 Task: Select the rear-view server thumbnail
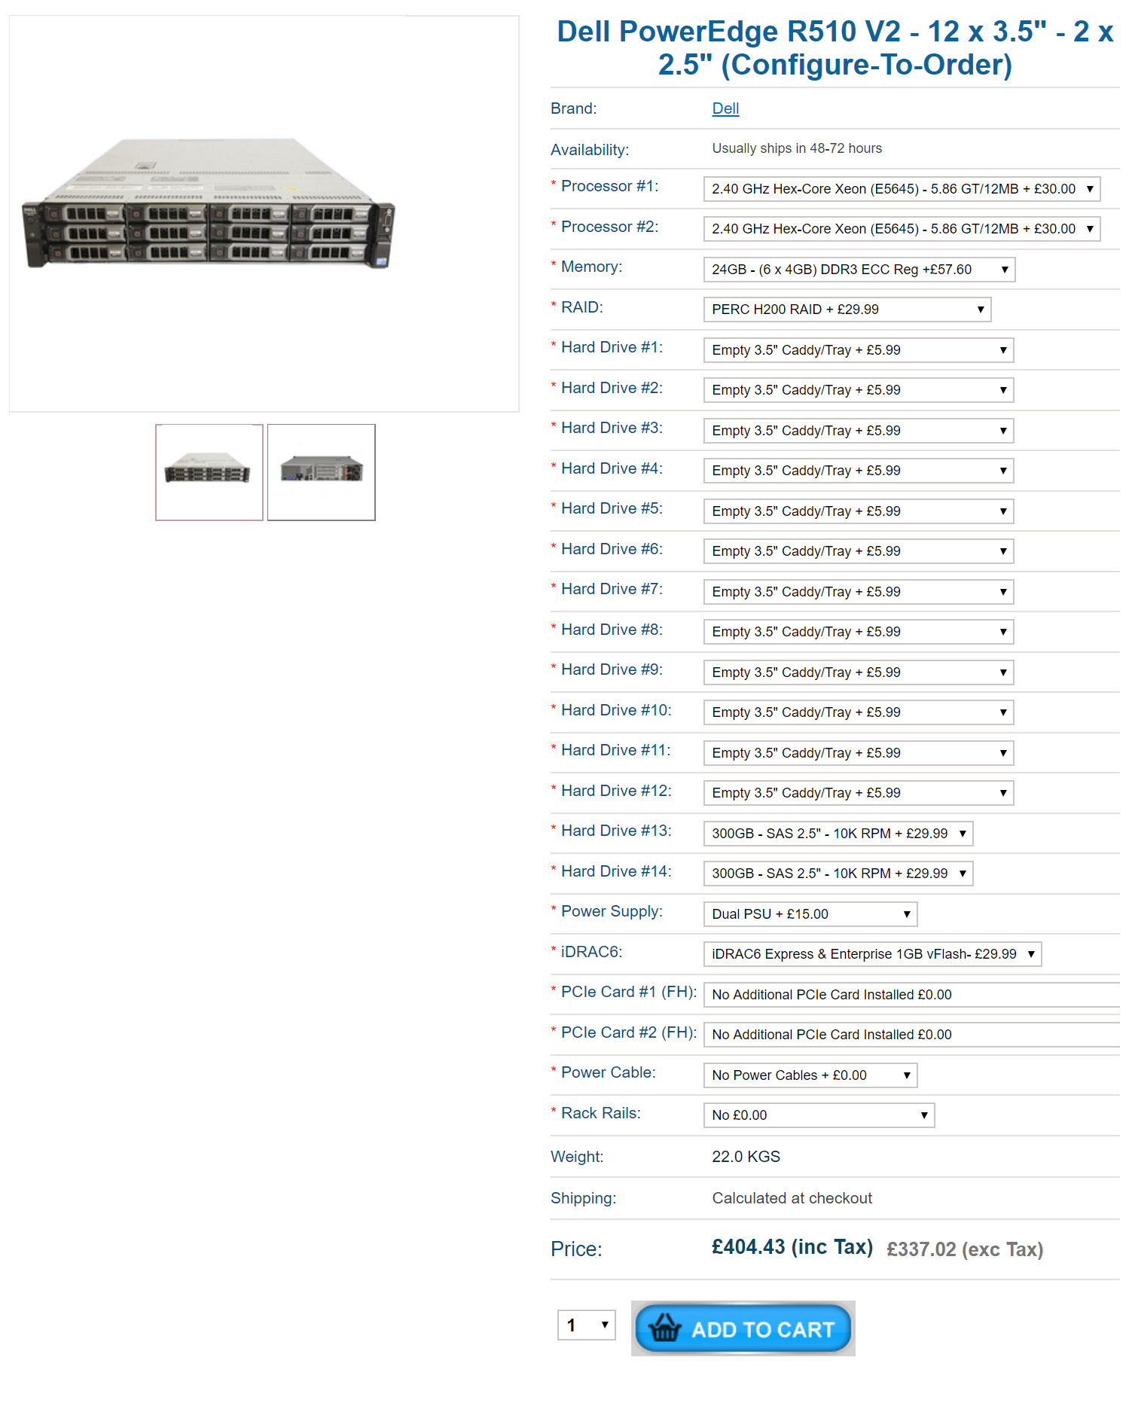(x=322, y=472)
